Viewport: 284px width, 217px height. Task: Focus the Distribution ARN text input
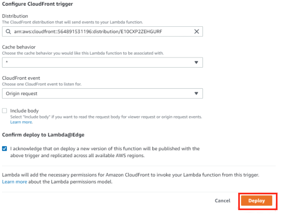(101, 32)
